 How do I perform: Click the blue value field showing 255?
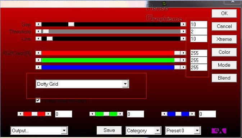198,67
